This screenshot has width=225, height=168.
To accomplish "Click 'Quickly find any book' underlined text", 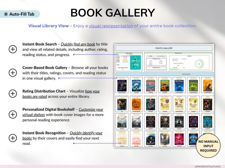I will 78,44.
